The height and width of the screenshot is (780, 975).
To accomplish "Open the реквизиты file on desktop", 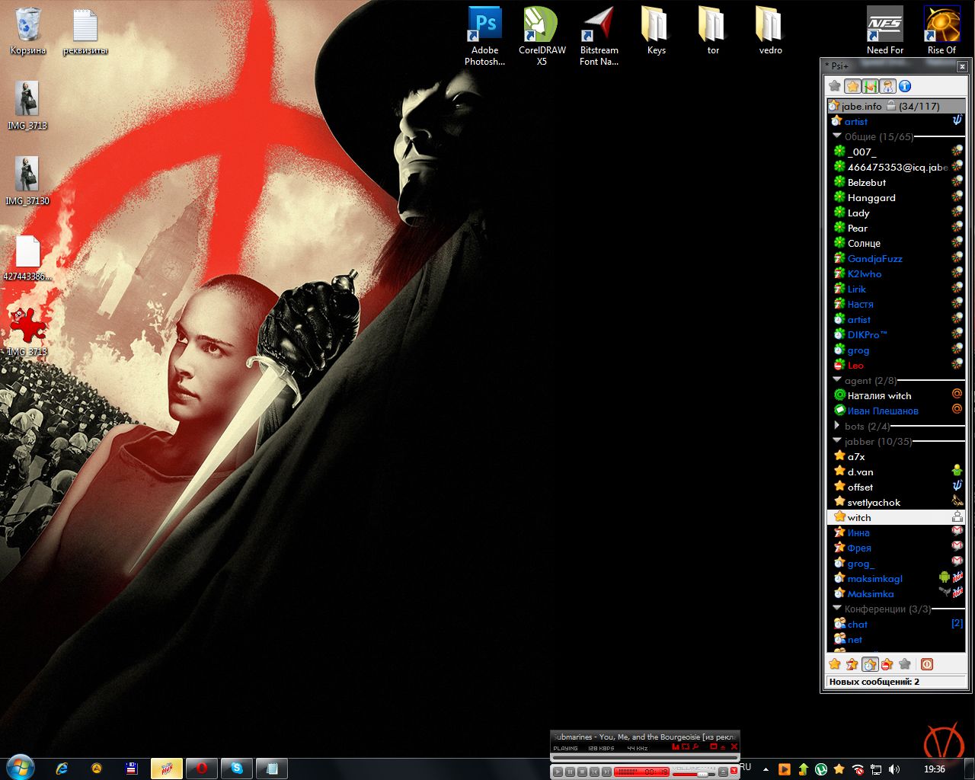I will [x=85, y=30].
